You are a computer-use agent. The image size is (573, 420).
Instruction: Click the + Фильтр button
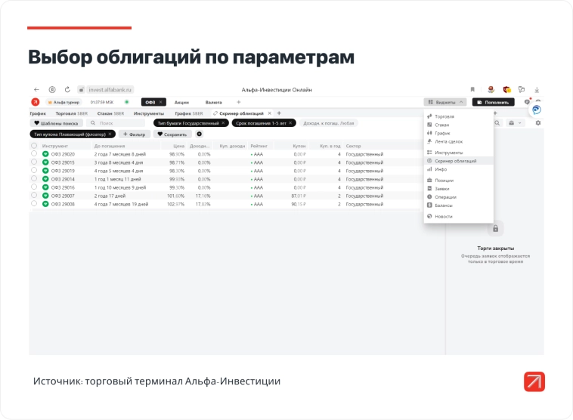(134, 134)
